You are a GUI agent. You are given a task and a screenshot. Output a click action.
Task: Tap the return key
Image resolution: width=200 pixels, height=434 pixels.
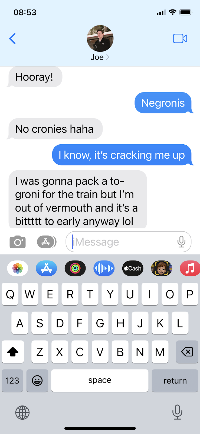(x=175, y=381)
